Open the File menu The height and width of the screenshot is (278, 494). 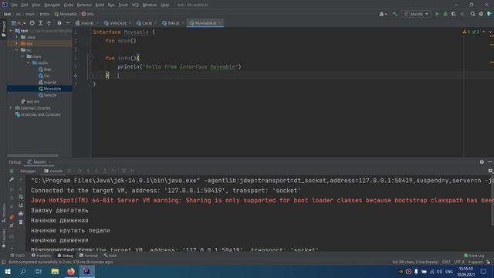point(14,5)
